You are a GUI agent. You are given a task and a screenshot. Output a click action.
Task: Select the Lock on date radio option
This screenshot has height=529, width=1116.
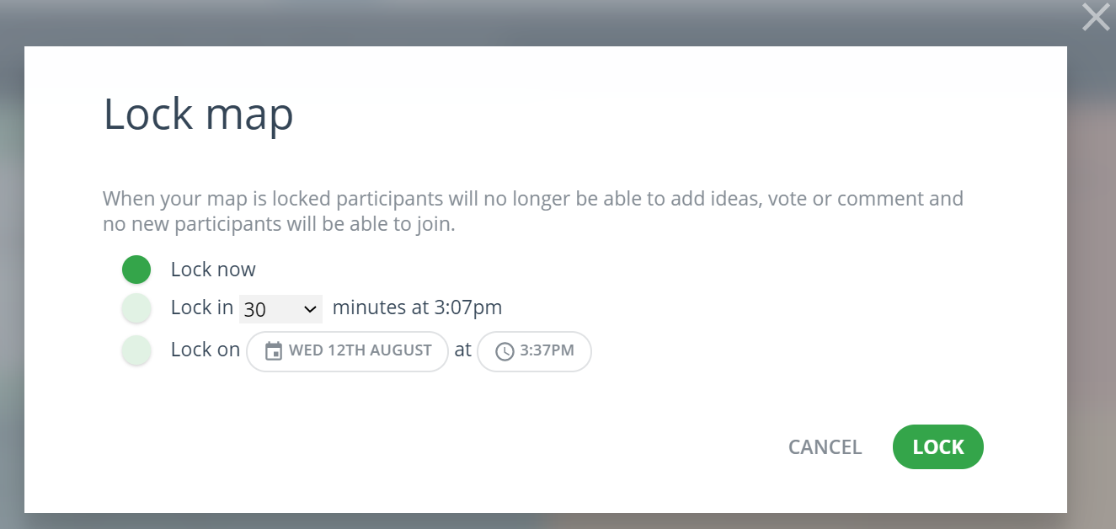tap(136, 350)
